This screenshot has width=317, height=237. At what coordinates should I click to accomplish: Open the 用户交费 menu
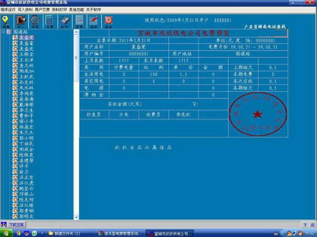click(x=43, y=9)
